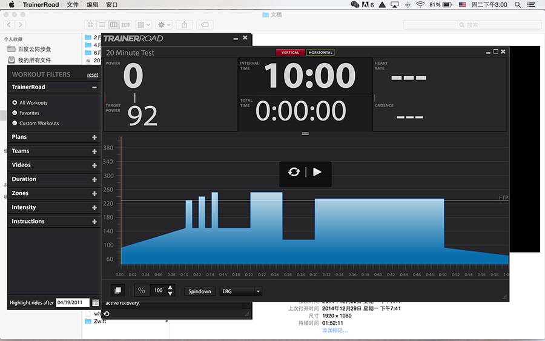Image resolution: width=545 pixels, height=341 pixels.
Task: Click the refresh icon at bottom of TrainerRoad window
Action: [x=107, y=314]
